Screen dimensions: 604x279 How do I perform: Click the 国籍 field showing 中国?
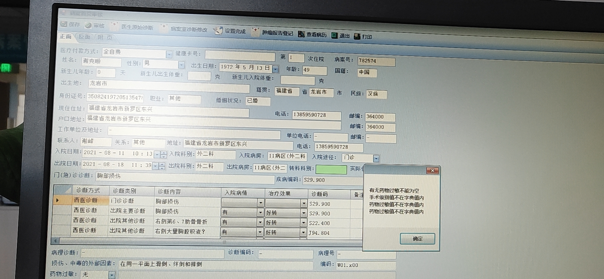point(367,72)
